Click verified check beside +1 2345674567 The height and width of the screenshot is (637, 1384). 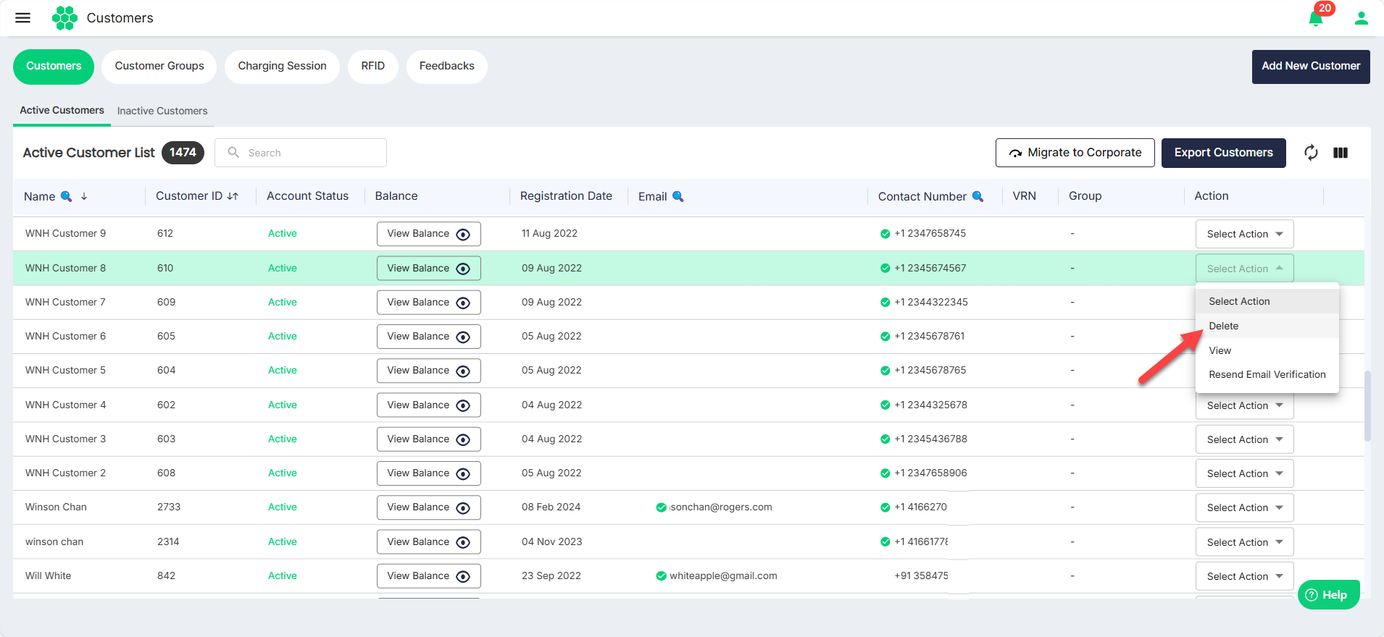885,269
